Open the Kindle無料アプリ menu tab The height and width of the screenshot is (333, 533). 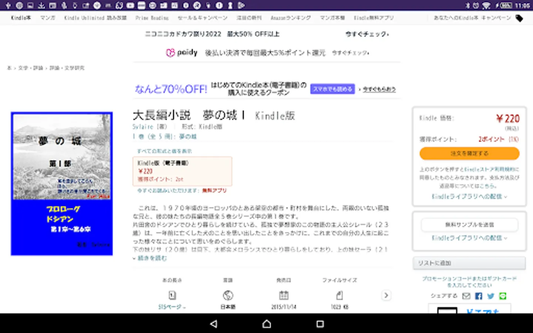click(x=374, y=18)
